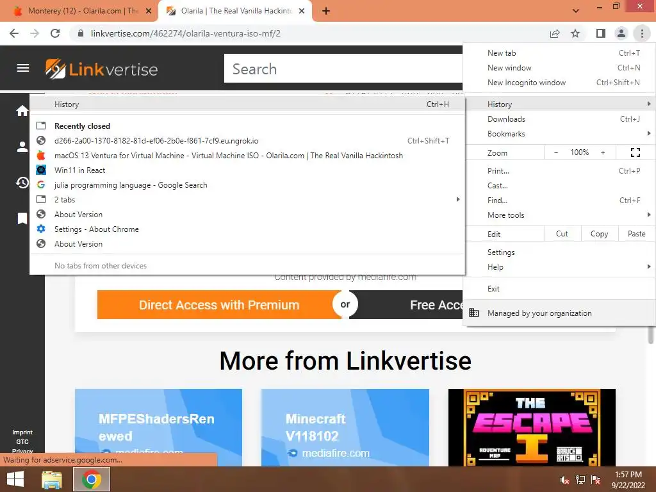Reopen macOS 13 Ventura Virtual Machine tab
Screen dimensions: 656x492
pos(248,156)
